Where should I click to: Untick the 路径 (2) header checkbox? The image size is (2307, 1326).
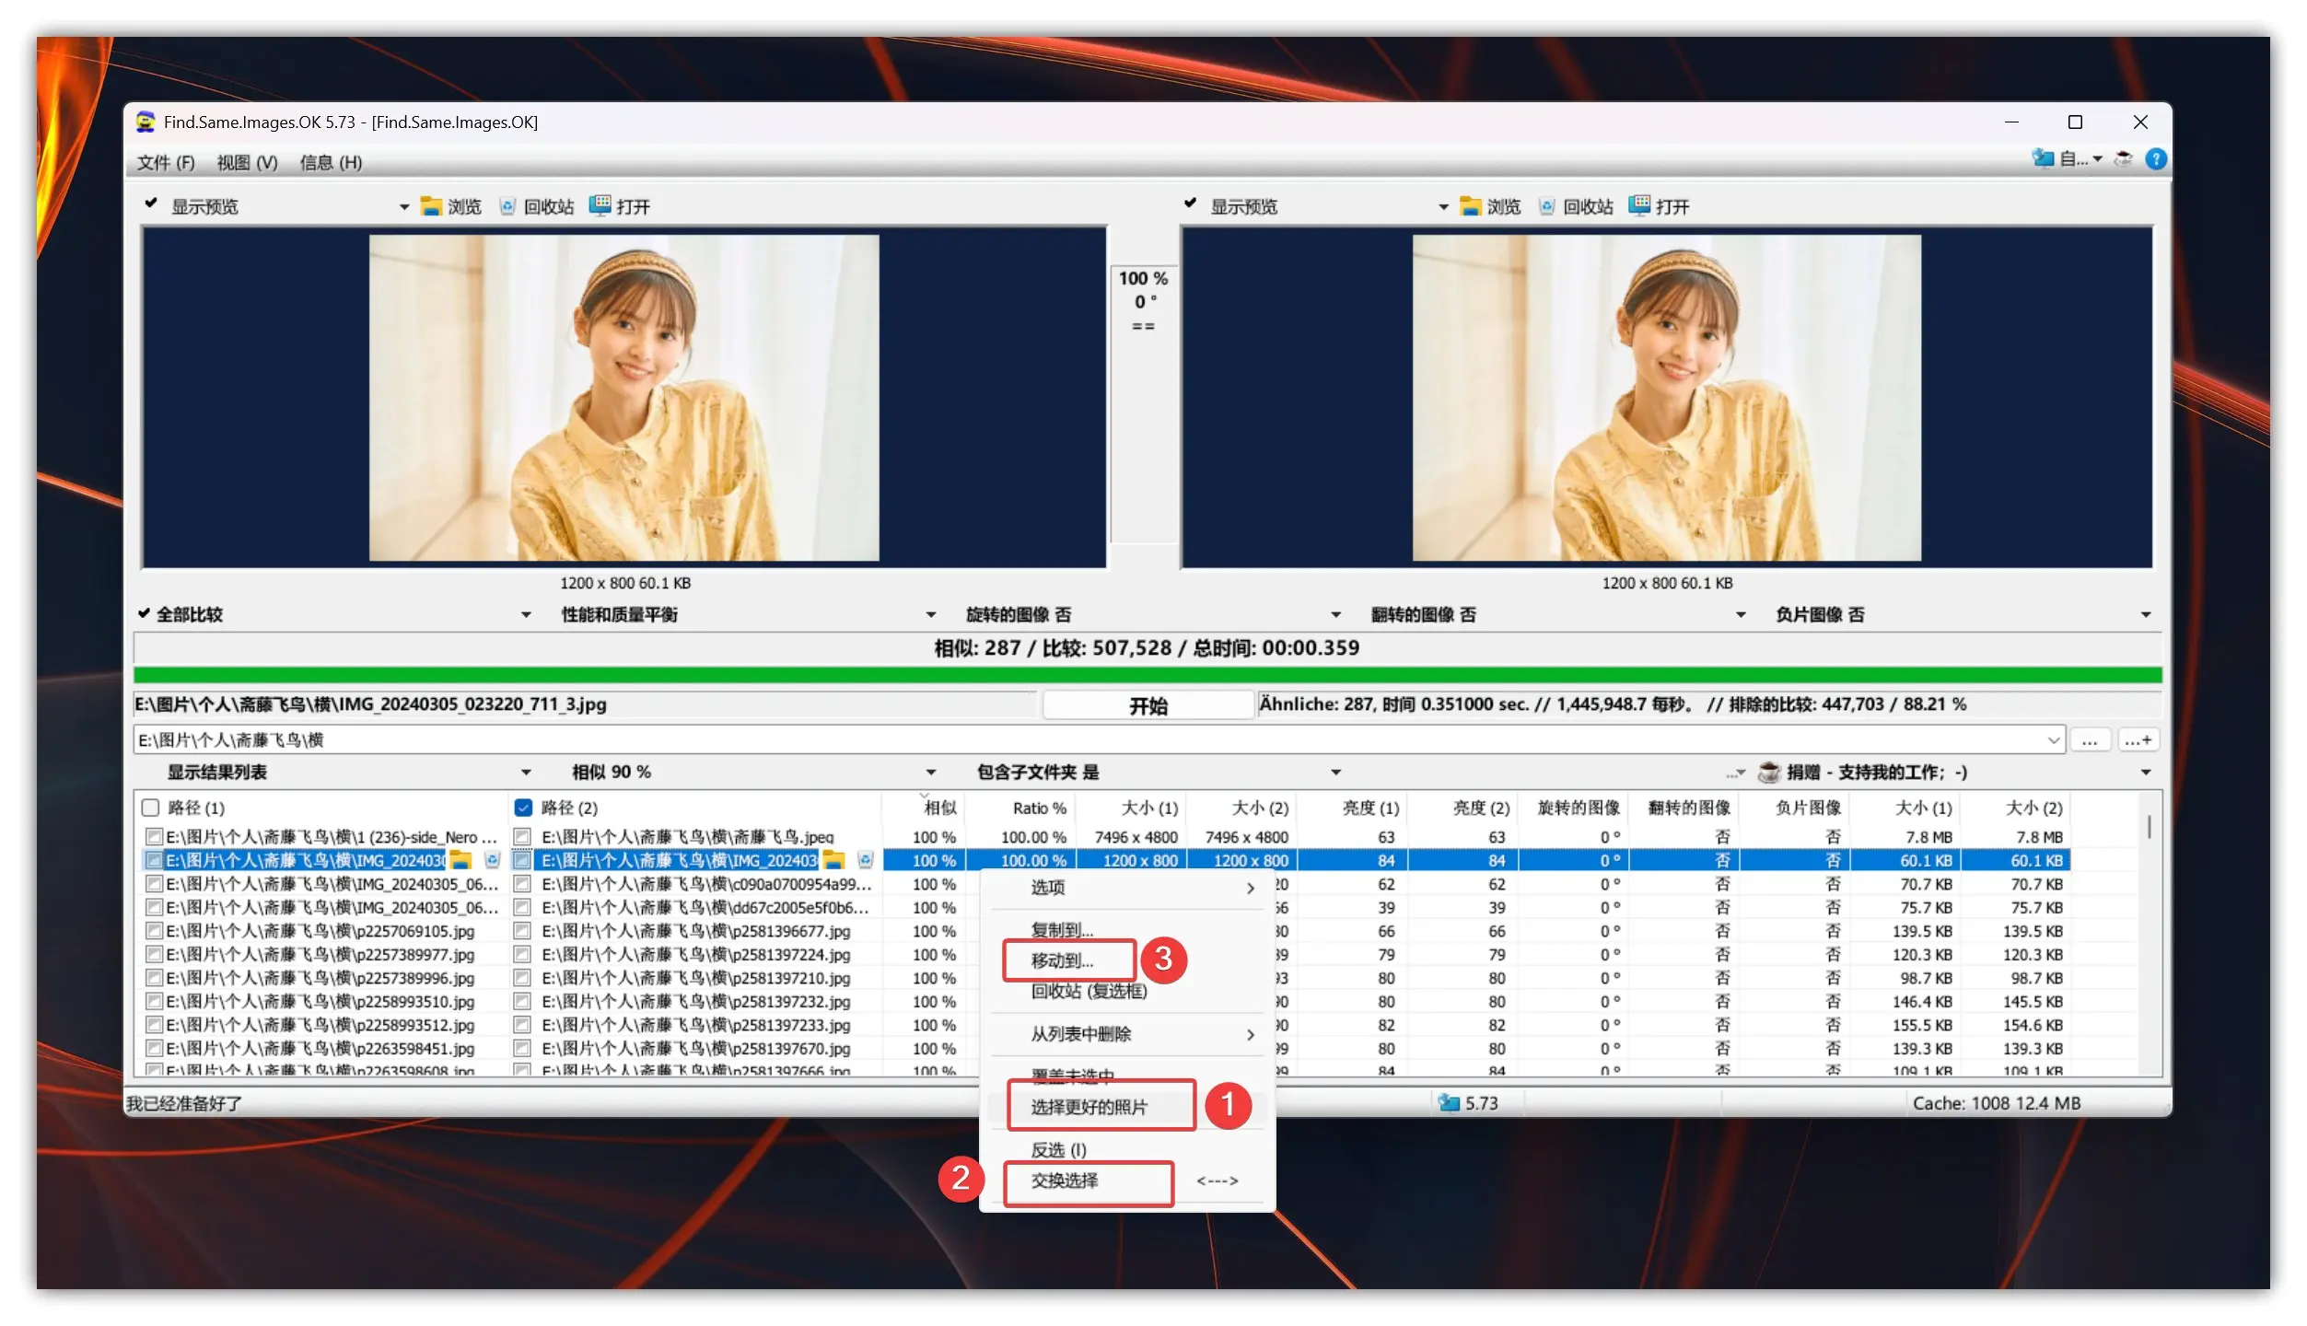coord(523,808)
